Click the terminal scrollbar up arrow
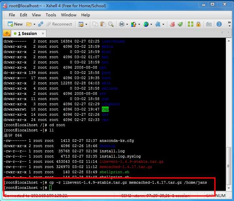This screenshot has height=201, width=234. click(x=229, y=41)
